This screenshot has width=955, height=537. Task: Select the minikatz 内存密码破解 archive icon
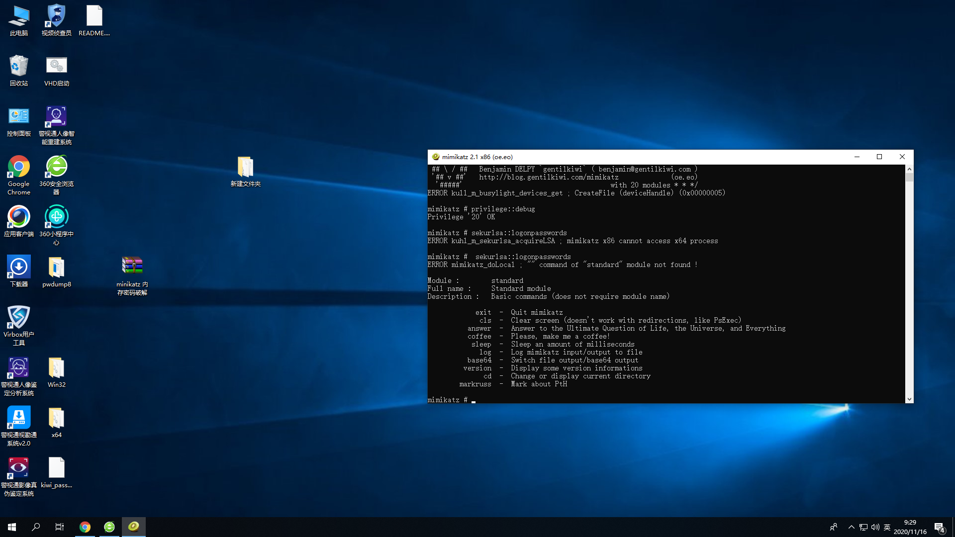[132, 266]
